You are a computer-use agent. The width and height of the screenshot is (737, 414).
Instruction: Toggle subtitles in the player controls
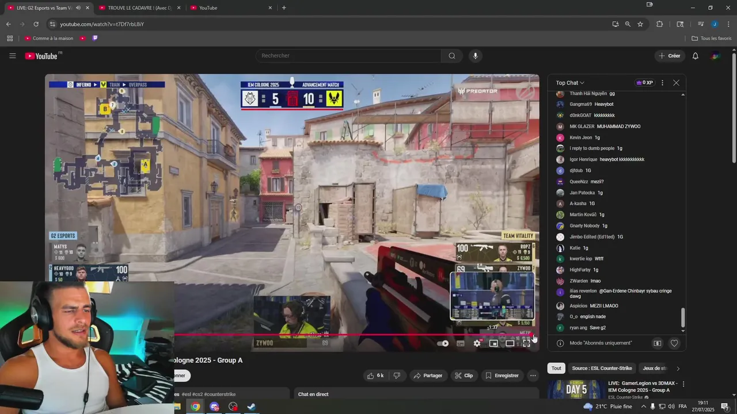(x=461, y=343)
